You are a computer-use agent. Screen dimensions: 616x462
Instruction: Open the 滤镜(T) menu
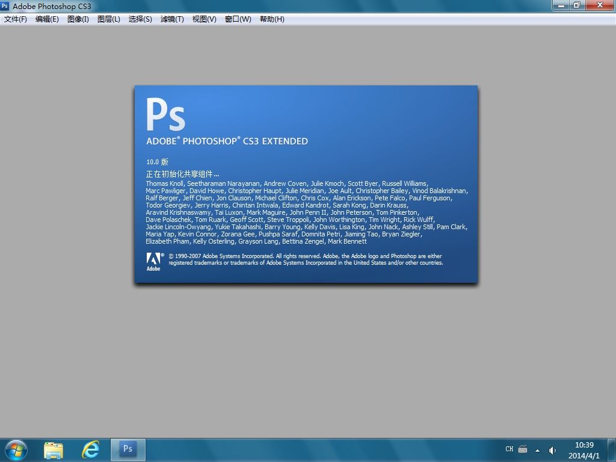point(172,19)
